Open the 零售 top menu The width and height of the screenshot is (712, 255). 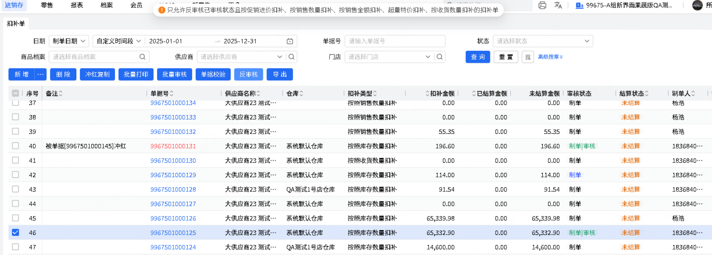[x=47, y=5]
